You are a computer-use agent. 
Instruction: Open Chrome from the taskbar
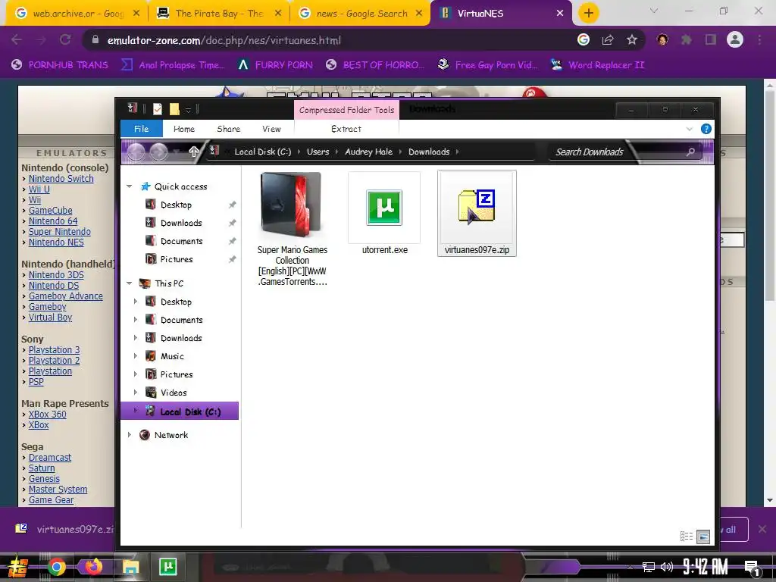tap(56, 567)
